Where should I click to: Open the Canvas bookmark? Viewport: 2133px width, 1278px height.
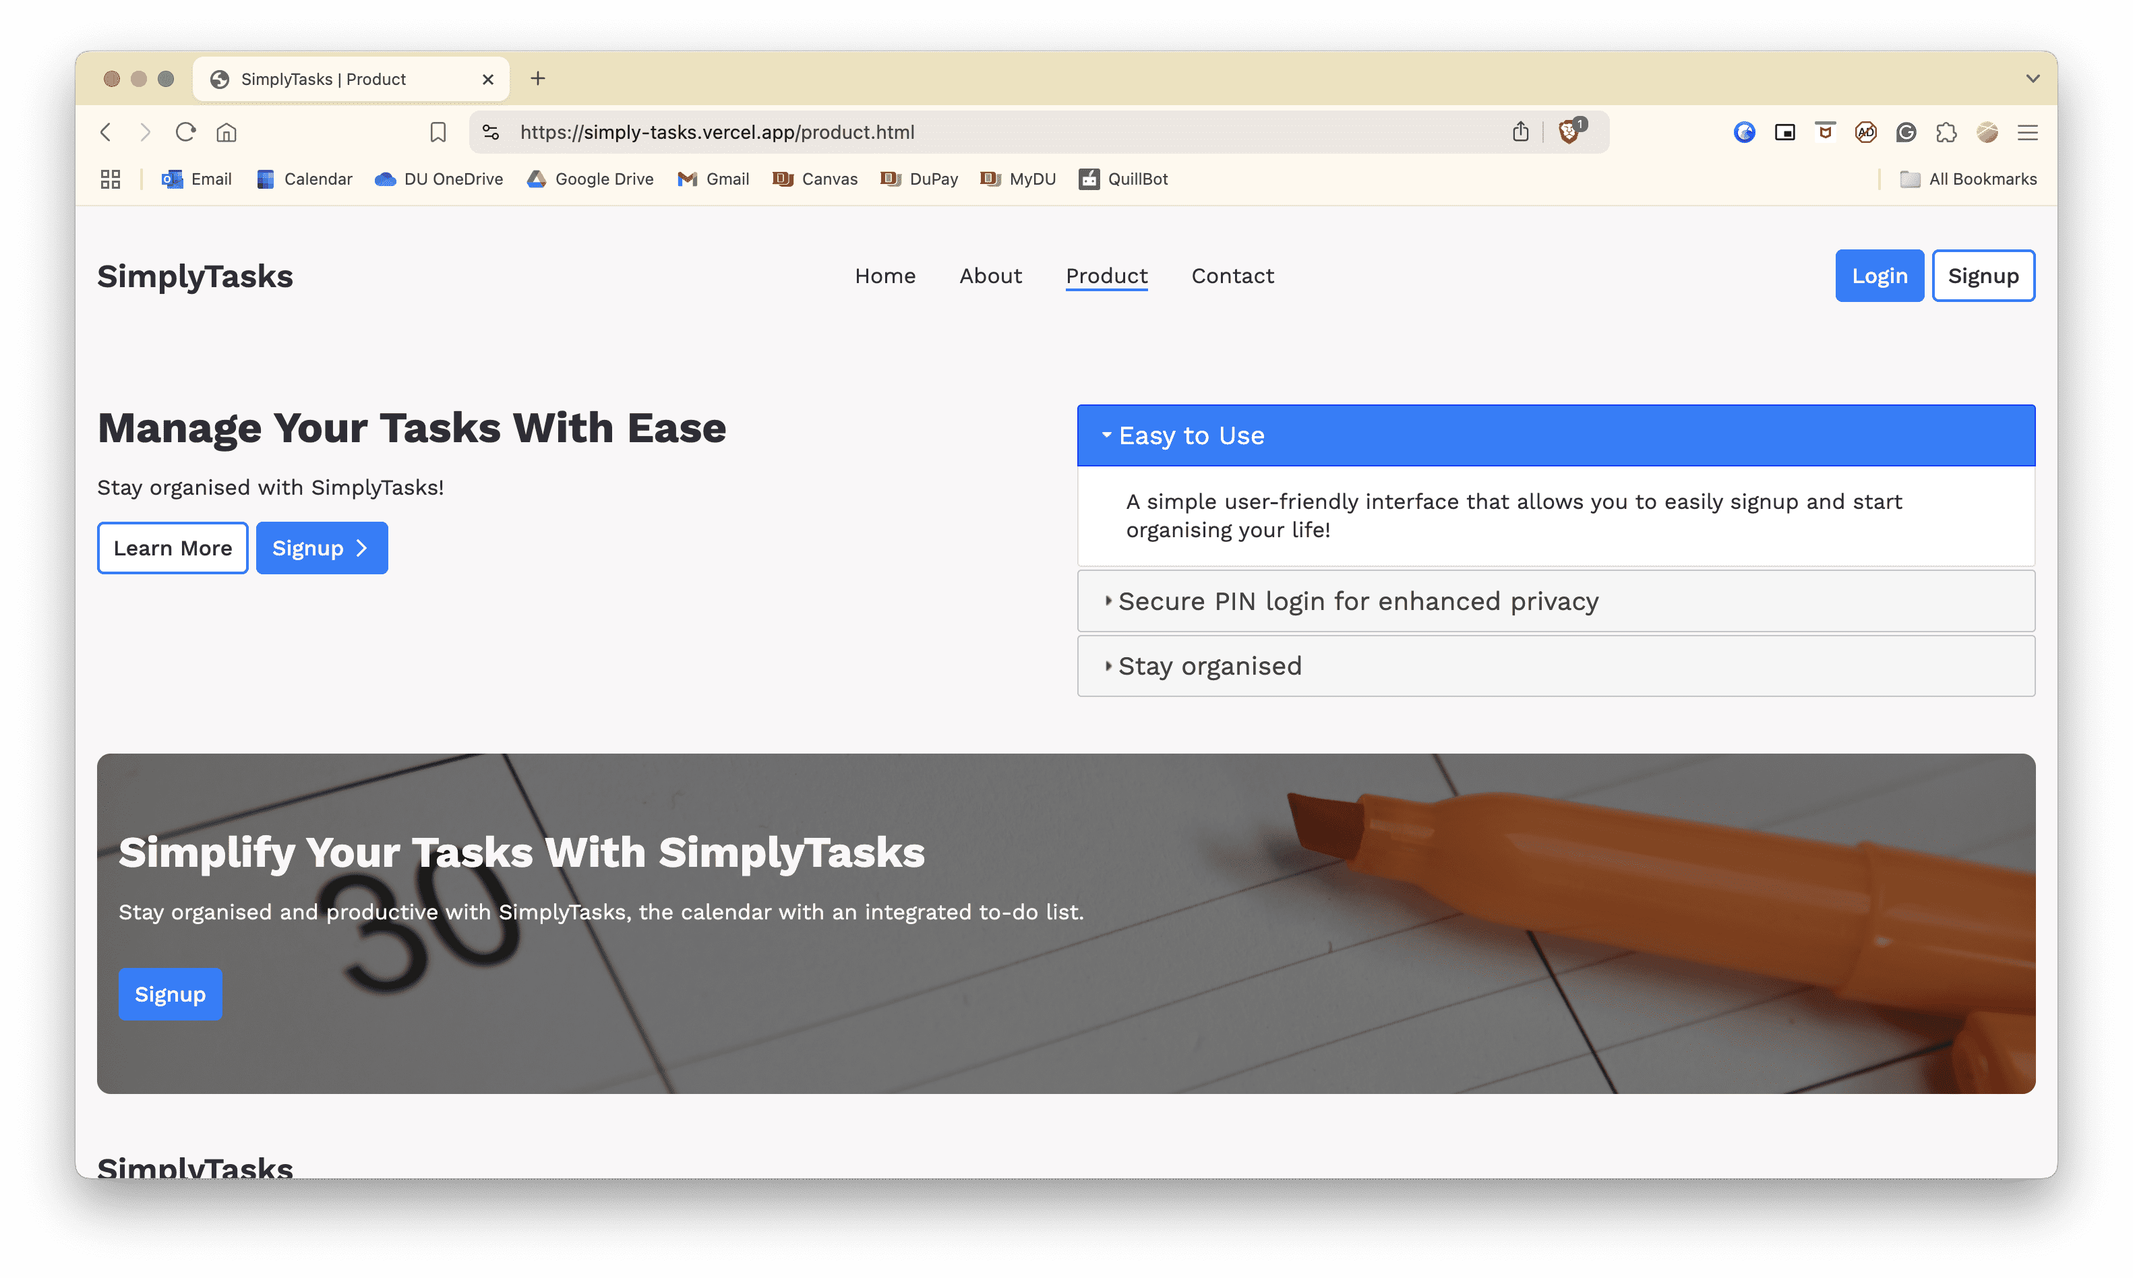click(814, 179)
